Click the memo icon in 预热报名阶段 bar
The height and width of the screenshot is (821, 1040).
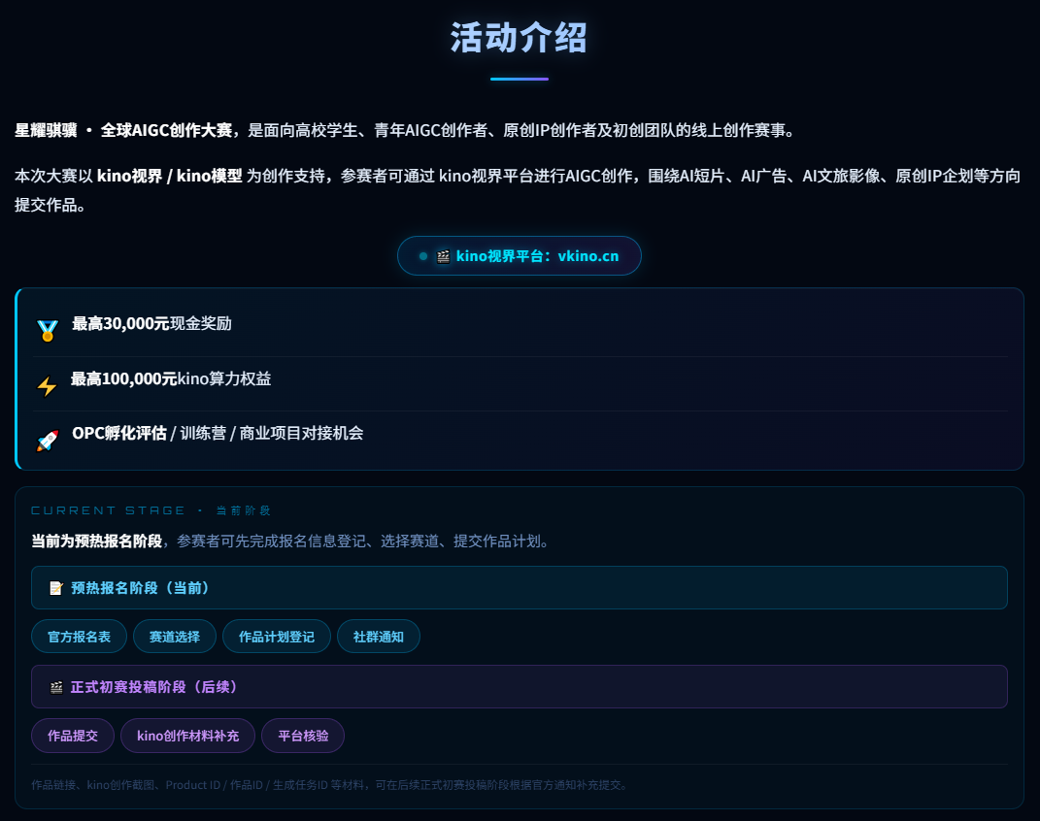(56, 588)
